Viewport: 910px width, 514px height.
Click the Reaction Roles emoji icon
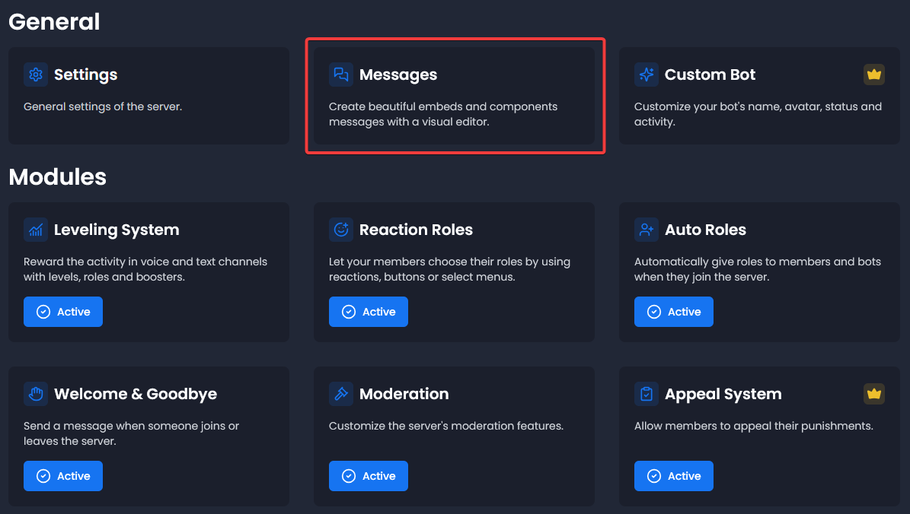tap(341, 230)
